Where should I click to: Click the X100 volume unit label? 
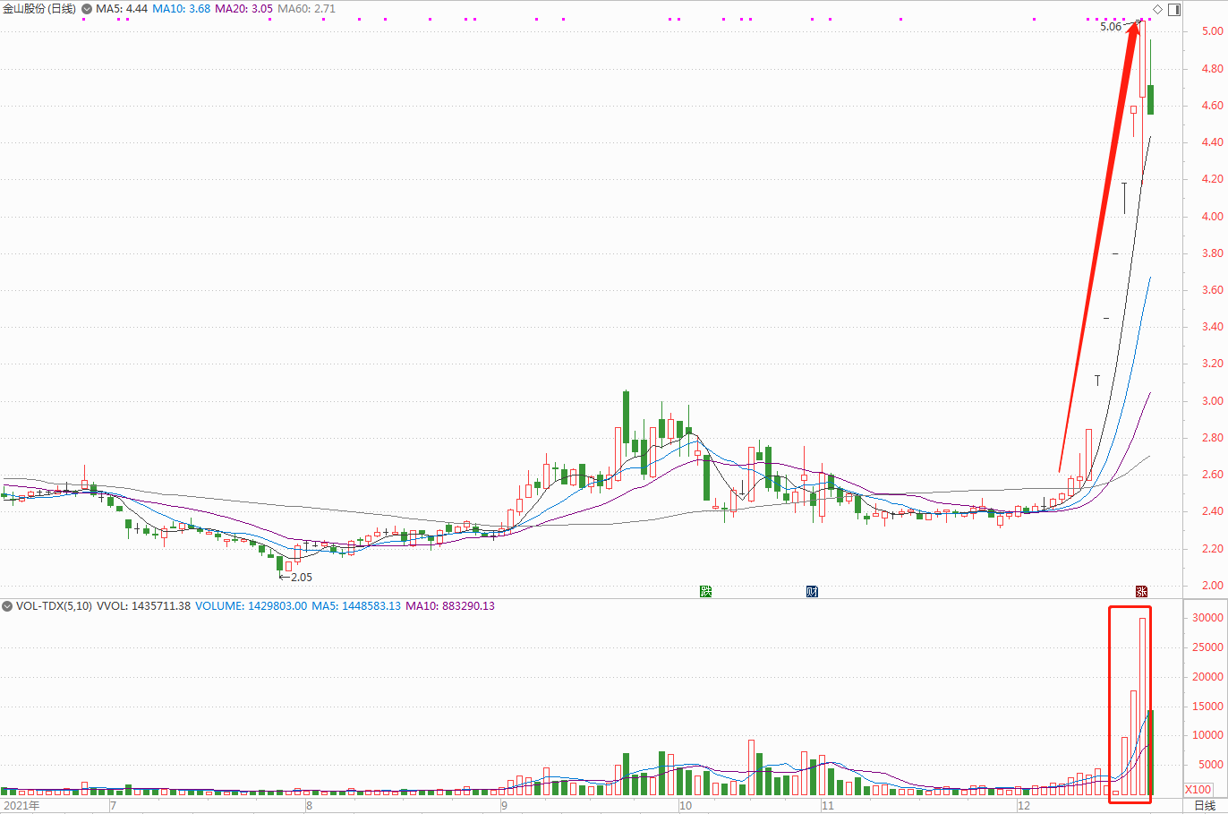pyautogui.click(x=1198, y=790)
